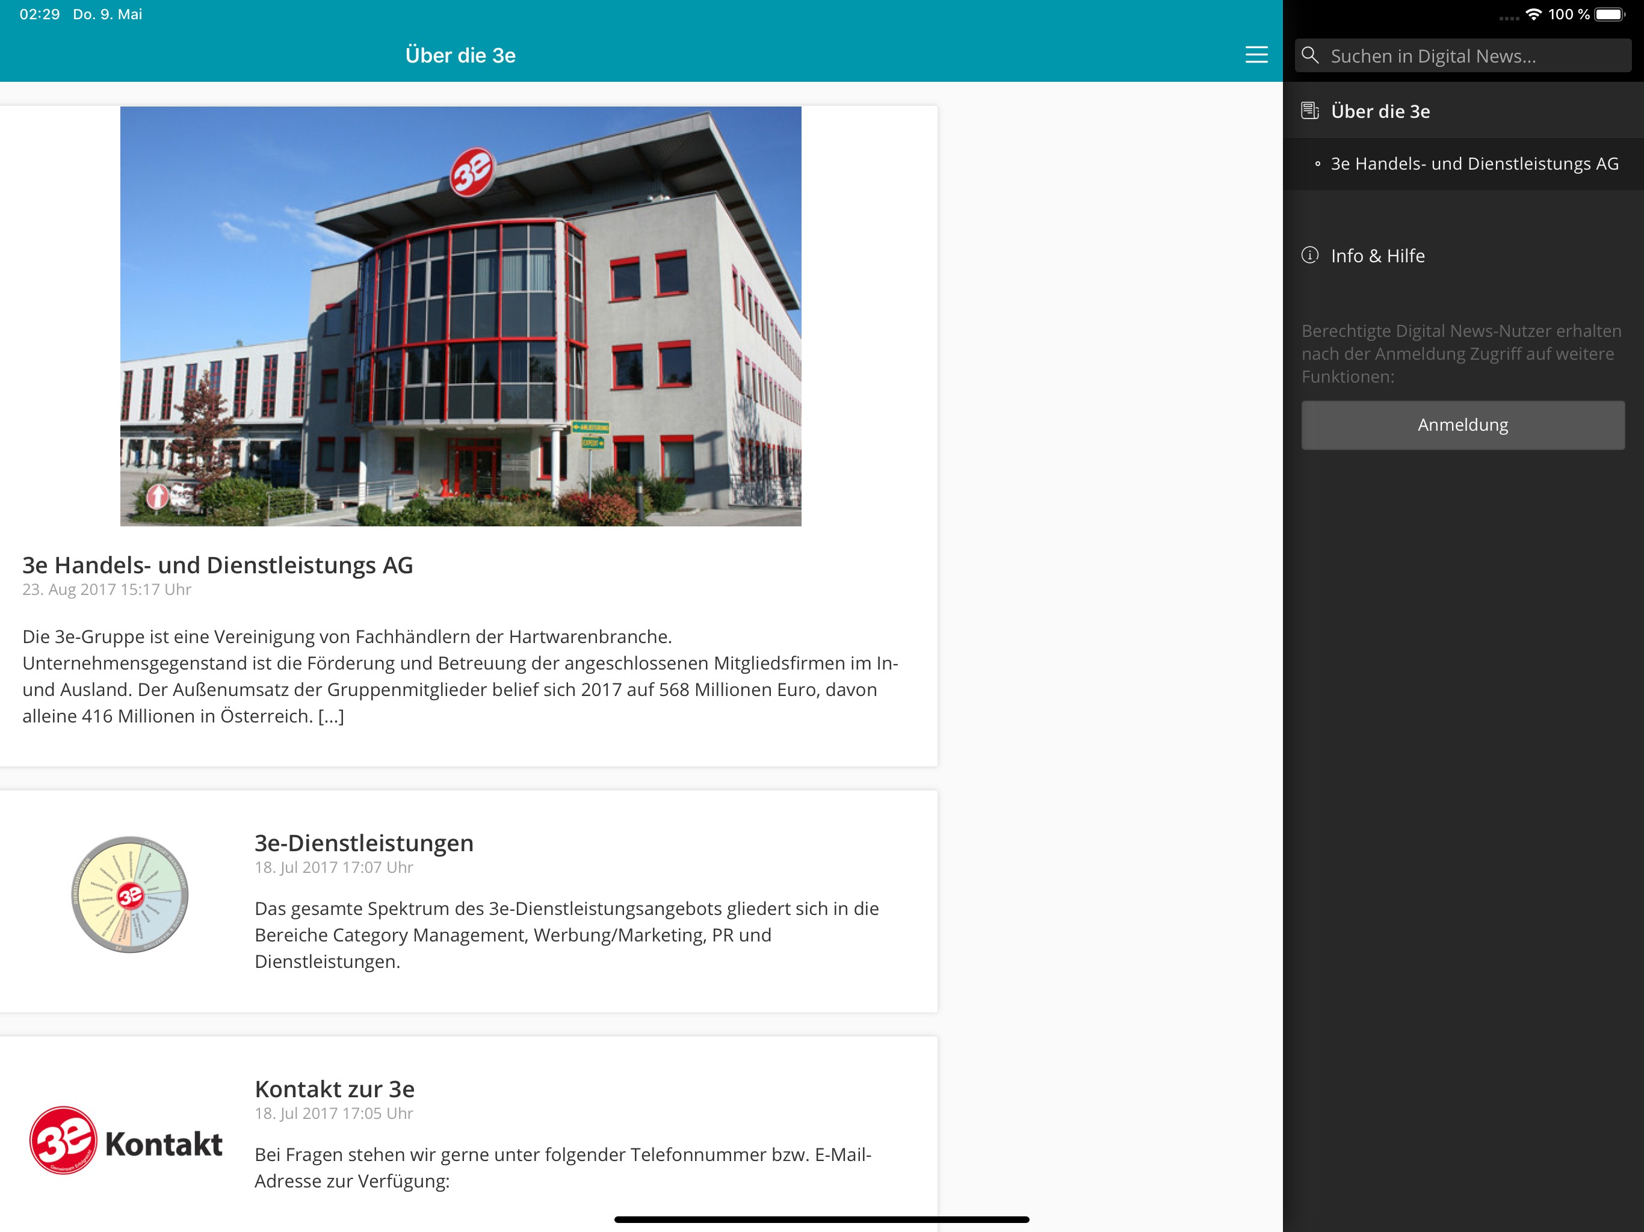
Task: Tap the 02:29 clock in status bar
Action: click(39, 14)
